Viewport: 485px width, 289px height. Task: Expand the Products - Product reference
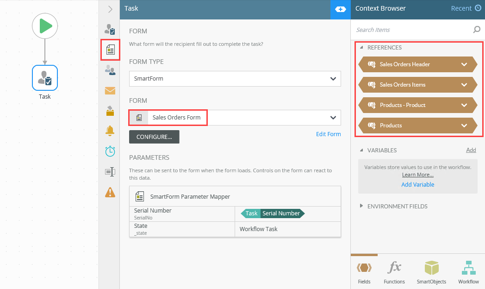click(464, 105)
